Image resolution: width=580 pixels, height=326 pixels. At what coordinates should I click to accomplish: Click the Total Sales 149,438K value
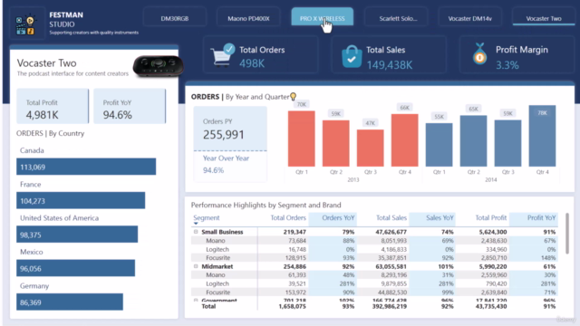pyautogui.click(x=389, y=65)
